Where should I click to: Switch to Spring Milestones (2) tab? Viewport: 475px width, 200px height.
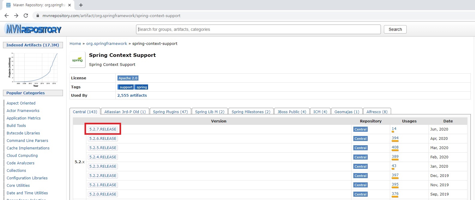point(251,112)
